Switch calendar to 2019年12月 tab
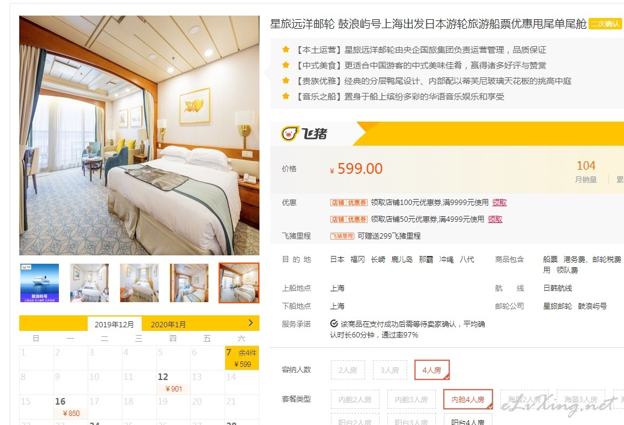The width and height of the screenshot is (624, 425). 114,324
